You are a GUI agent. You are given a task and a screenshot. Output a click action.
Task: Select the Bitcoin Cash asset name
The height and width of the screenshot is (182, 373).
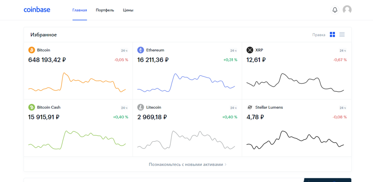pyautogui.click(x=49, y=107)
